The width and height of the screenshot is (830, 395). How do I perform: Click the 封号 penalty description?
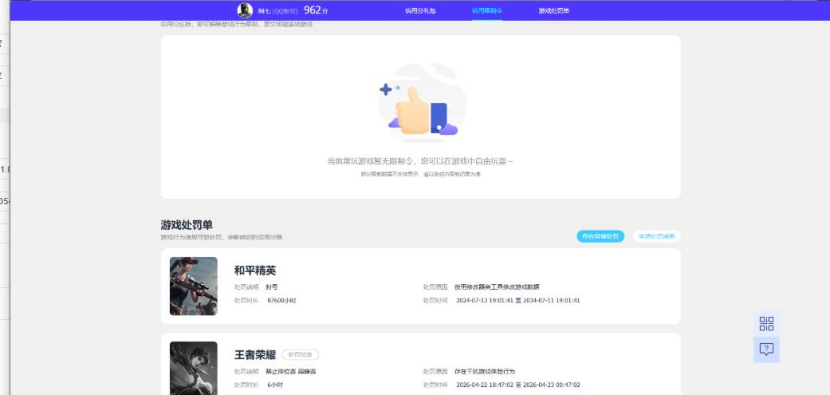click(272, 287)
